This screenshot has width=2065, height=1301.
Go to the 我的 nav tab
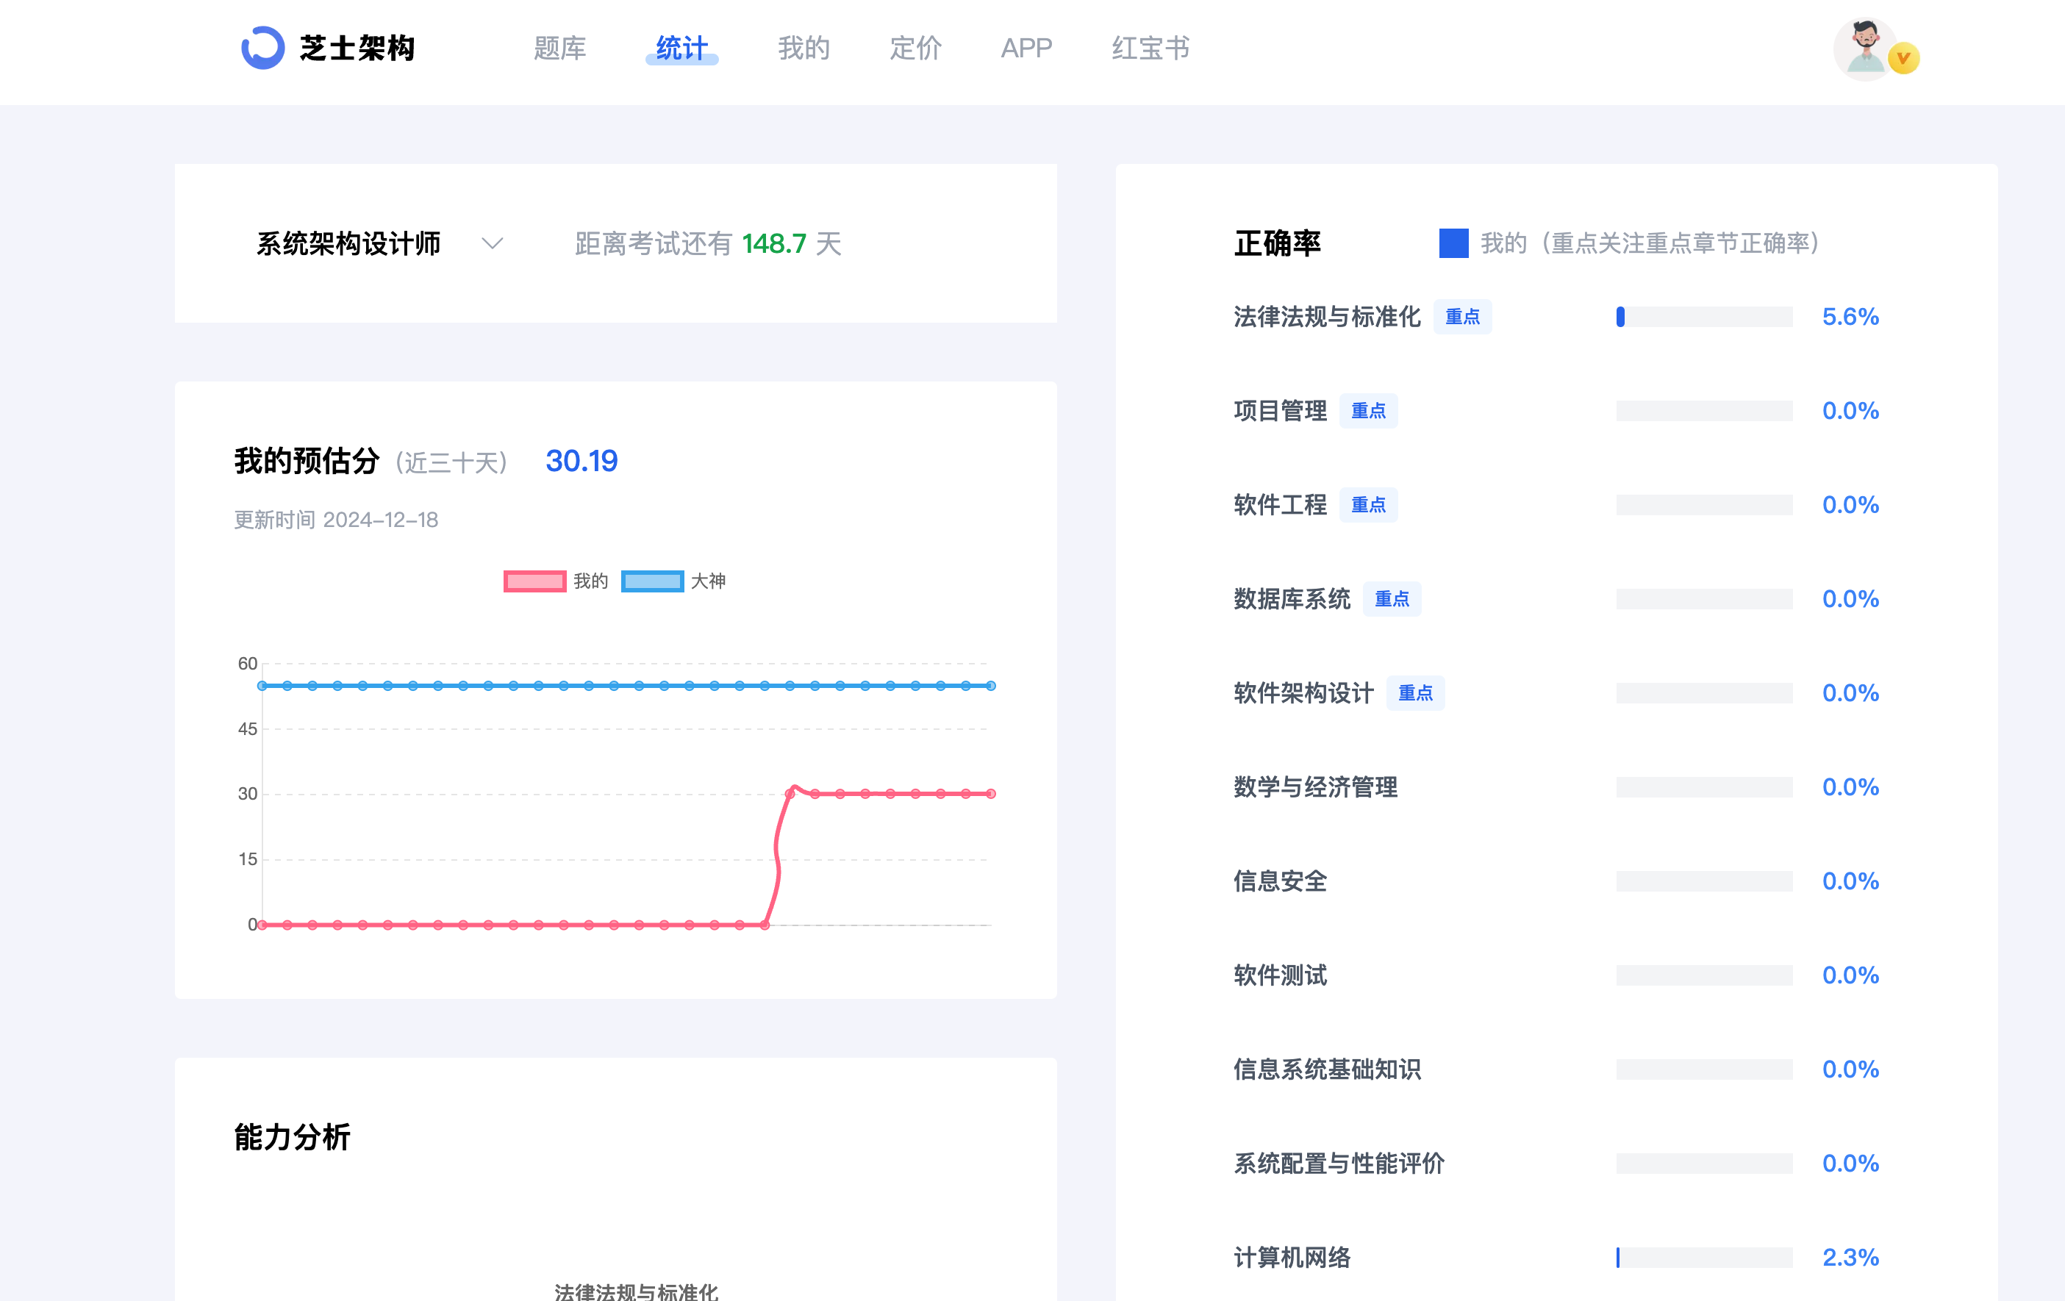pyautogui.click(x=804, y=48)
